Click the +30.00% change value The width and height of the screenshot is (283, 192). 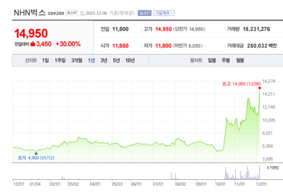[68, 44]
